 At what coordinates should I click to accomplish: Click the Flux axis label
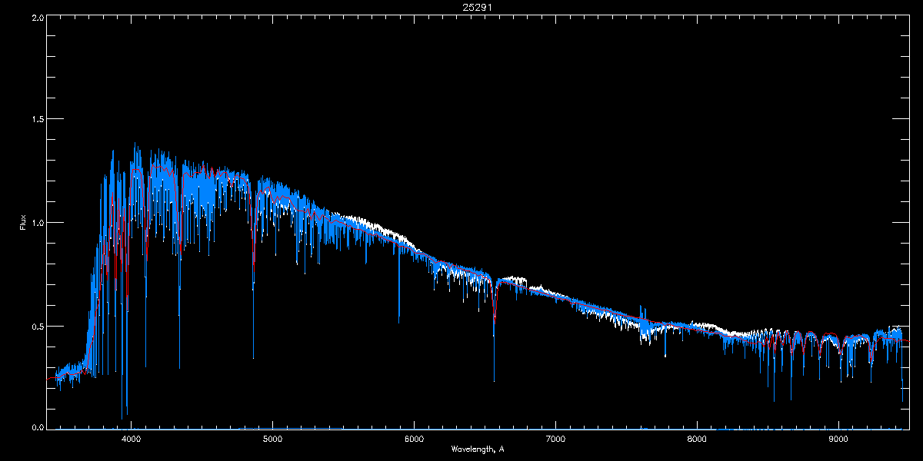click(22, 223)
